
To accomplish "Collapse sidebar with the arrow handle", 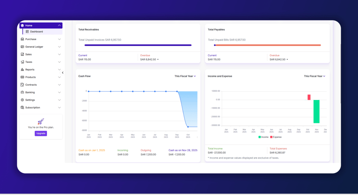I will [62, 73].
